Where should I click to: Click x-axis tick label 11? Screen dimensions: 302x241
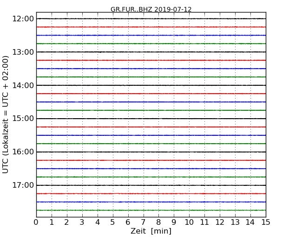click(204, 222)
